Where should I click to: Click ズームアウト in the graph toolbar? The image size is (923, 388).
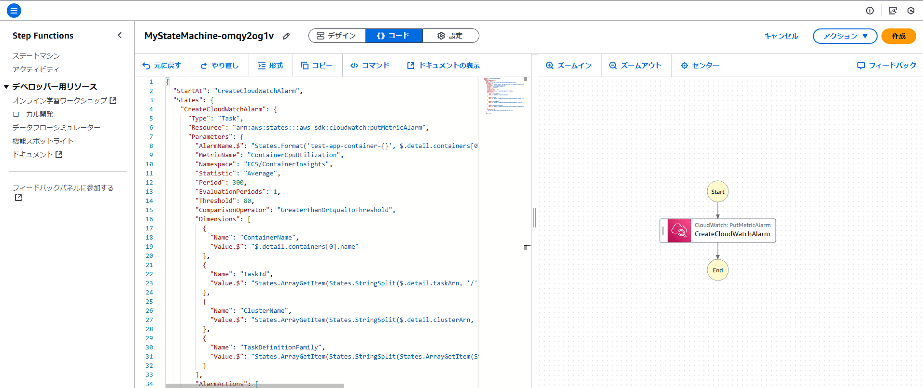[635, 66]
